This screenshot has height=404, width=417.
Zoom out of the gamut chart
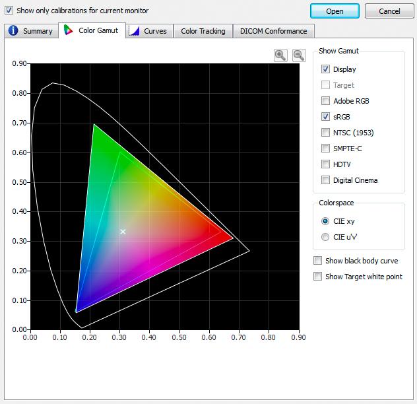click(x=299, y=55)
